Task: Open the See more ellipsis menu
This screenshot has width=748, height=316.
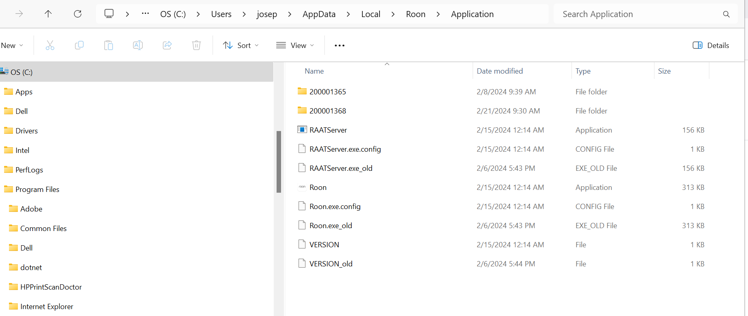Action: point(340,46)
